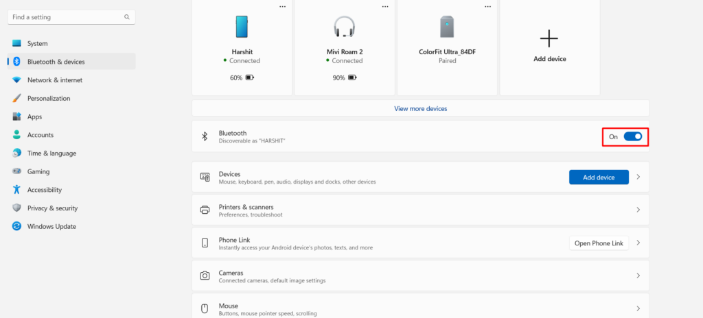Click the Bluetooth & devices sidebar icon
This screenshot has height=318, width=703.
click(x=16, y=62)
